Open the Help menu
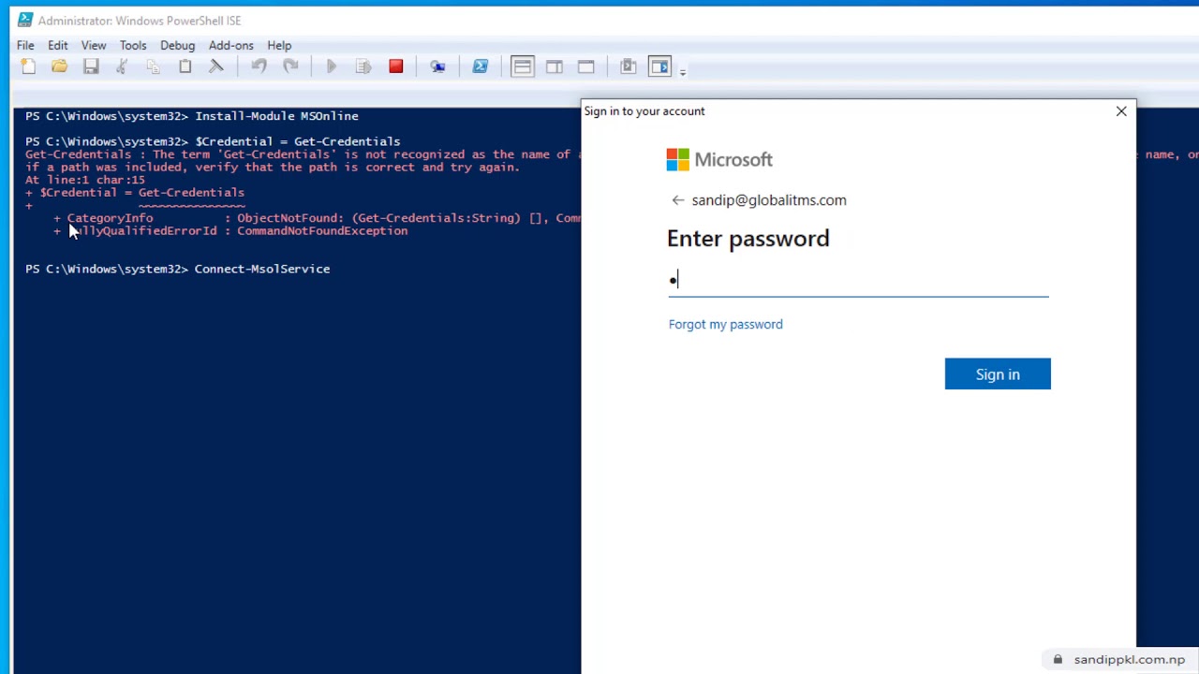The height and width of the screenshot is (674, 1199). coord(279,45)
